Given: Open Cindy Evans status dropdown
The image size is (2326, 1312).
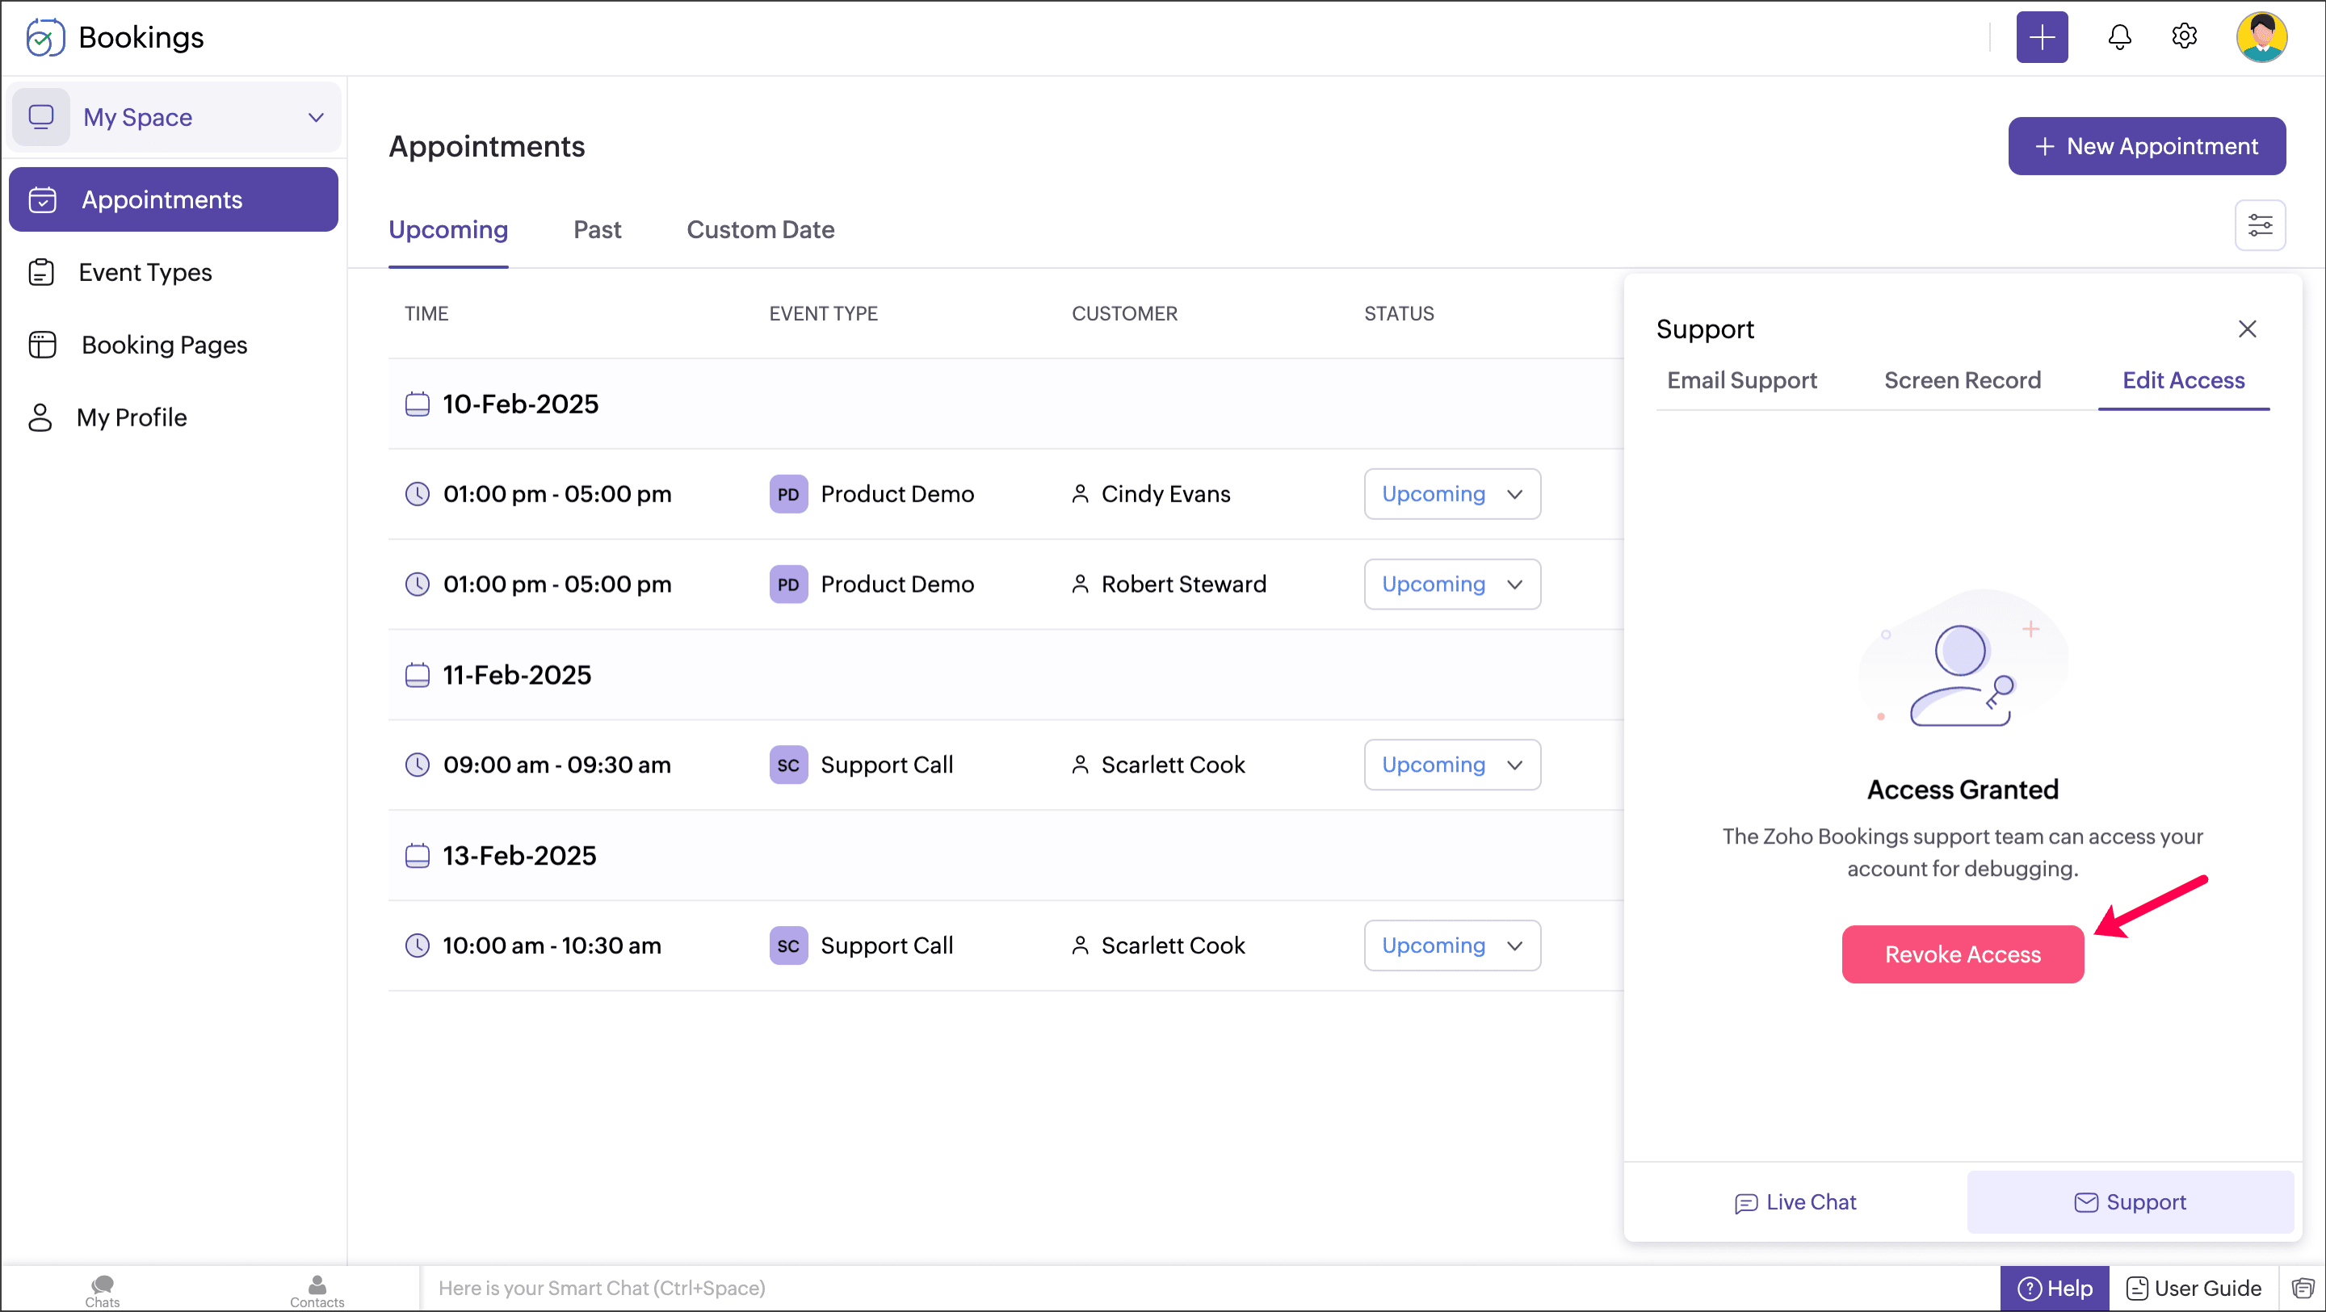Looking at the screenshot, I should (x=1451, y=494).
